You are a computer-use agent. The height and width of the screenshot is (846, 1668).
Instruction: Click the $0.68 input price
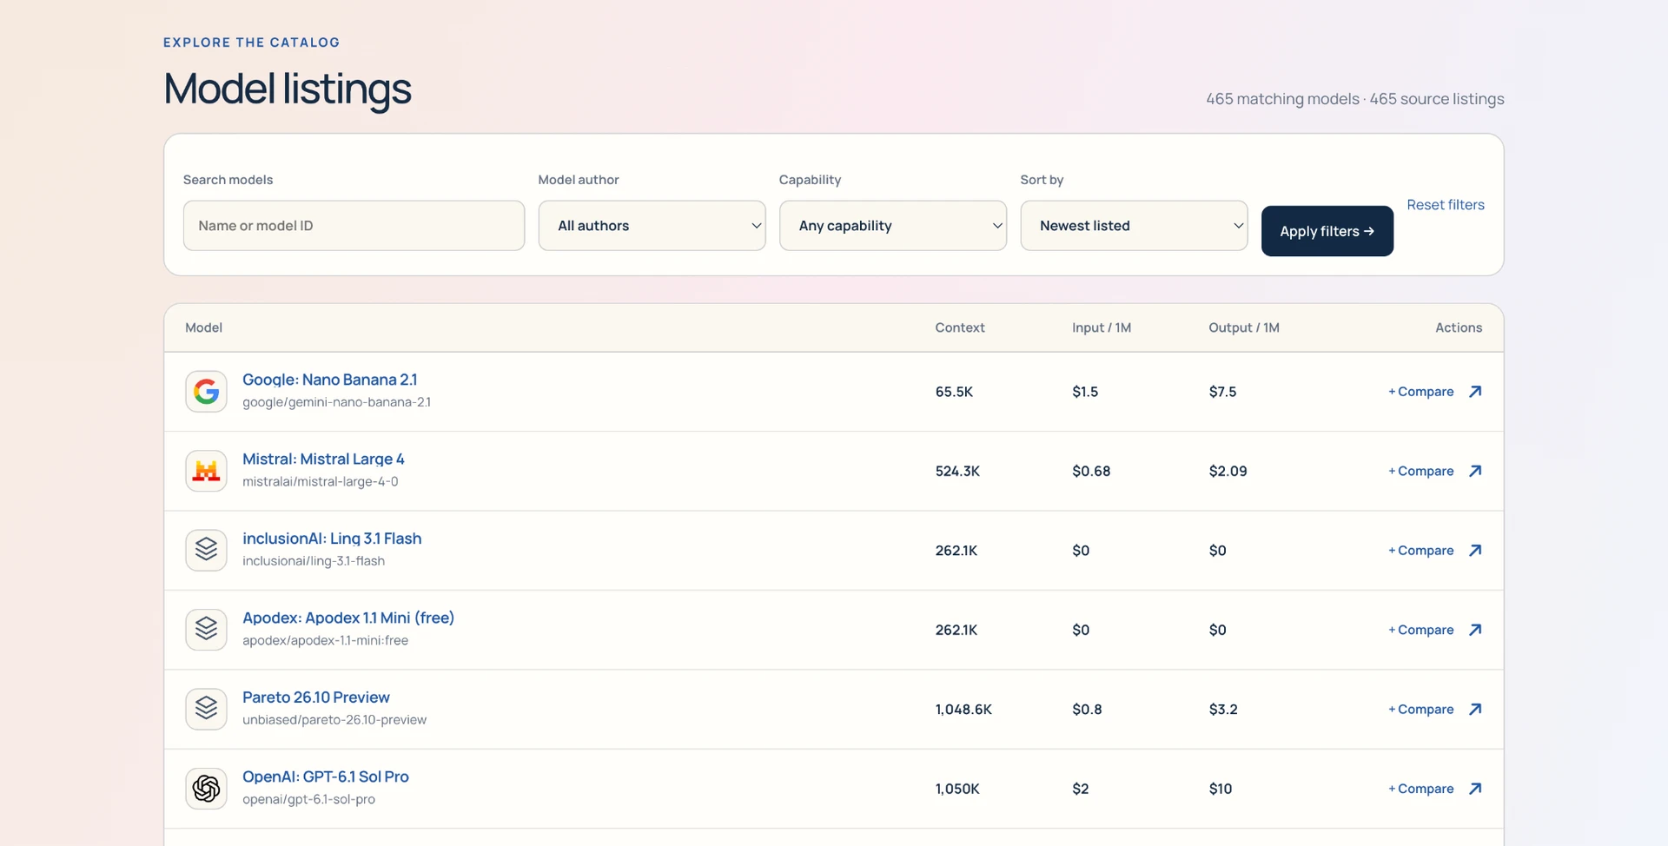1091,471
